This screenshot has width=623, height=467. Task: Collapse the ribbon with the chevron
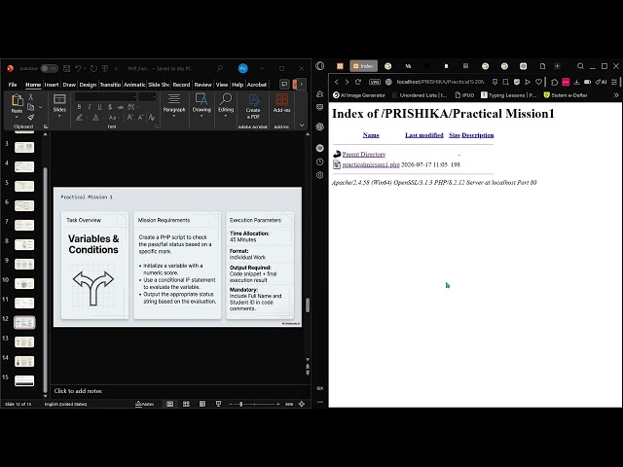302,126
